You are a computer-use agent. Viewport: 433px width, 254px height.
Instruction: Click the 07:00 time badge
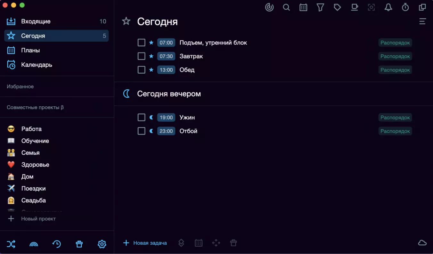pos(166,43)
